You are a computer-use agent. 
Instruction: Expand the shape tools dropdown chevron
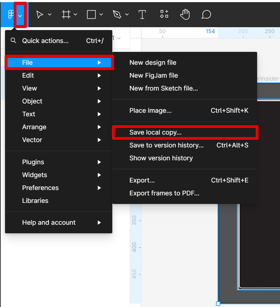pos(101,15)
